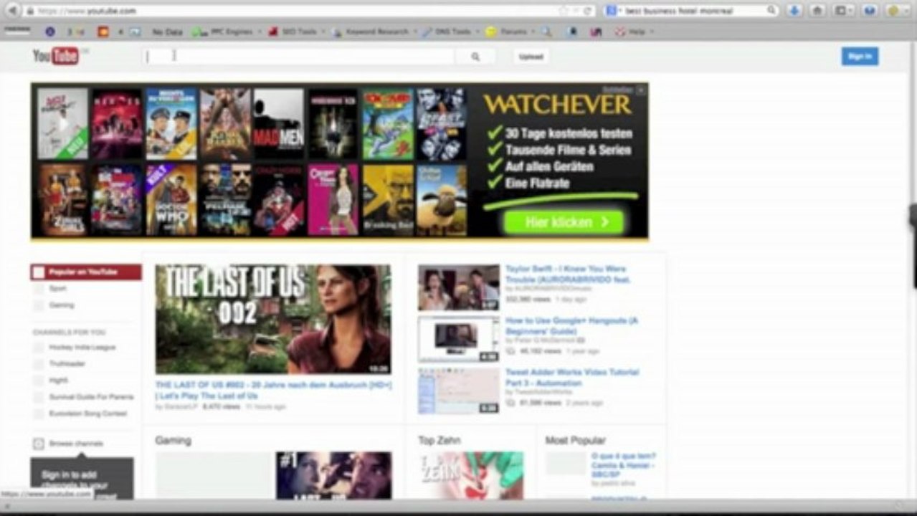Viewport: 917px width, 516px height.
Task: Click the Eurovision Song Contest channel icon
Action: (39, 414)
